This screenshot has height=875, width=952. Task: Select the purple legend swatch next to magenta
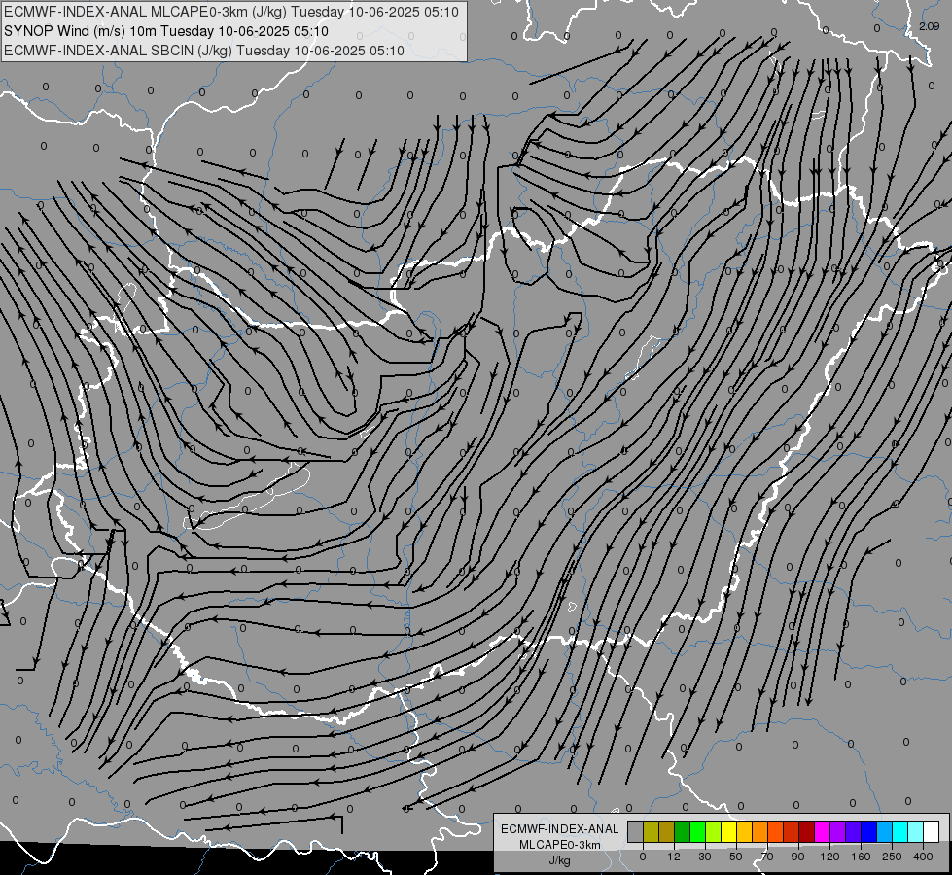pyautogui.click(x=838, y=831)
